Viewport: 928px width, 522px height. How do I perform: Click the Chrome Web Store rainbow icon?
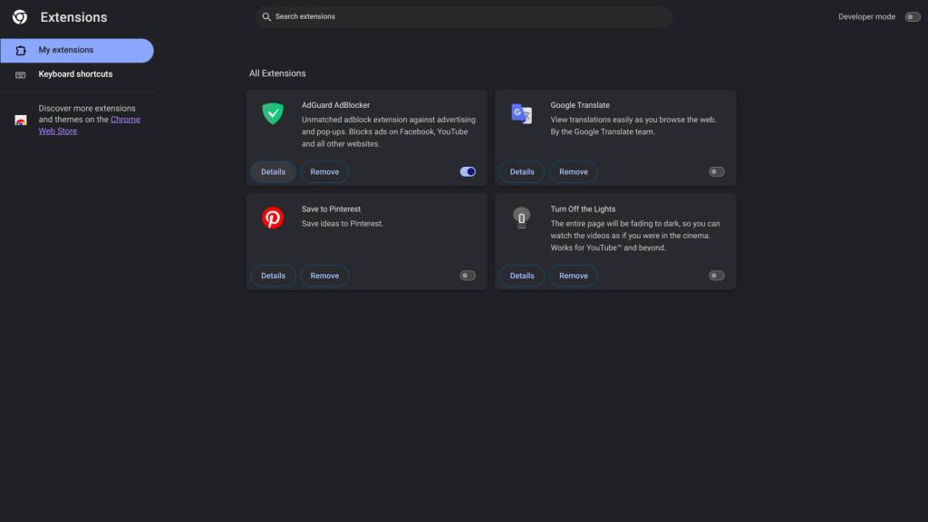[x=21, y=121]
